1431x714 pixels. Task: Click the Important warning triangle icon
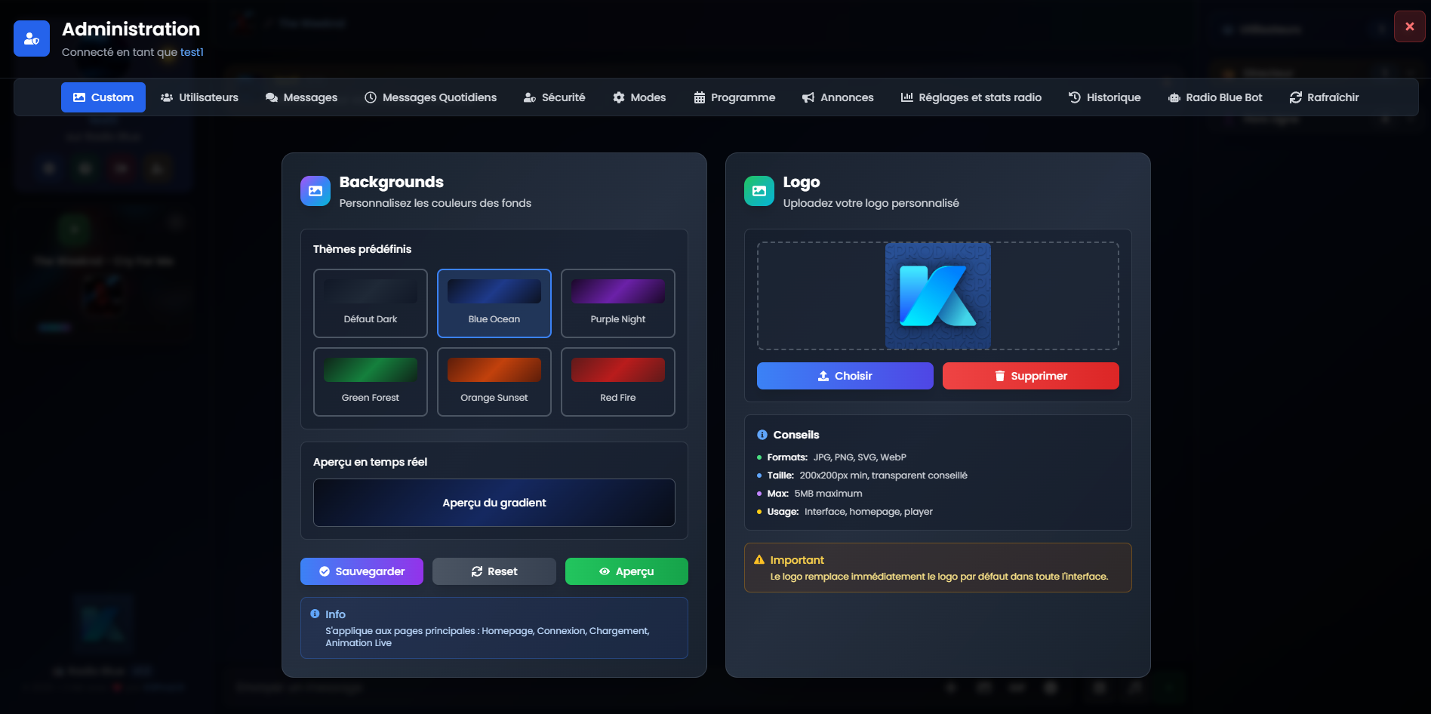759,560
